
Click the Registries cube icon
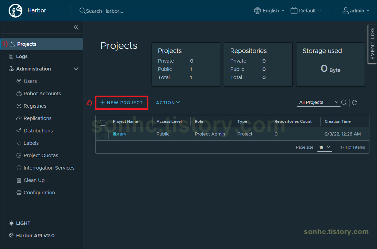19,106
